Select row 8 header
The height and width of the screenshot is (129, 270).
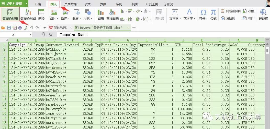click(4, 77)
